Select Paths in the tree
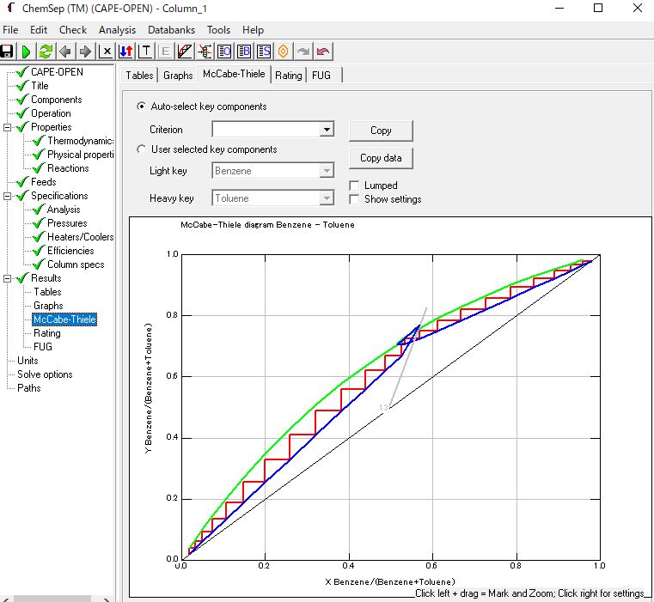 pos(28,388)
